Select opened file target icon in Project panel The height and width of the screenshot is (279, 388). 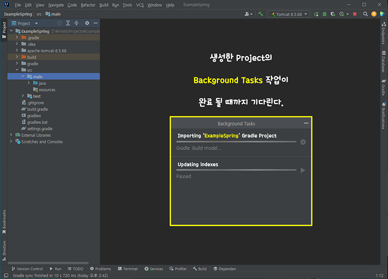[59, 23]
